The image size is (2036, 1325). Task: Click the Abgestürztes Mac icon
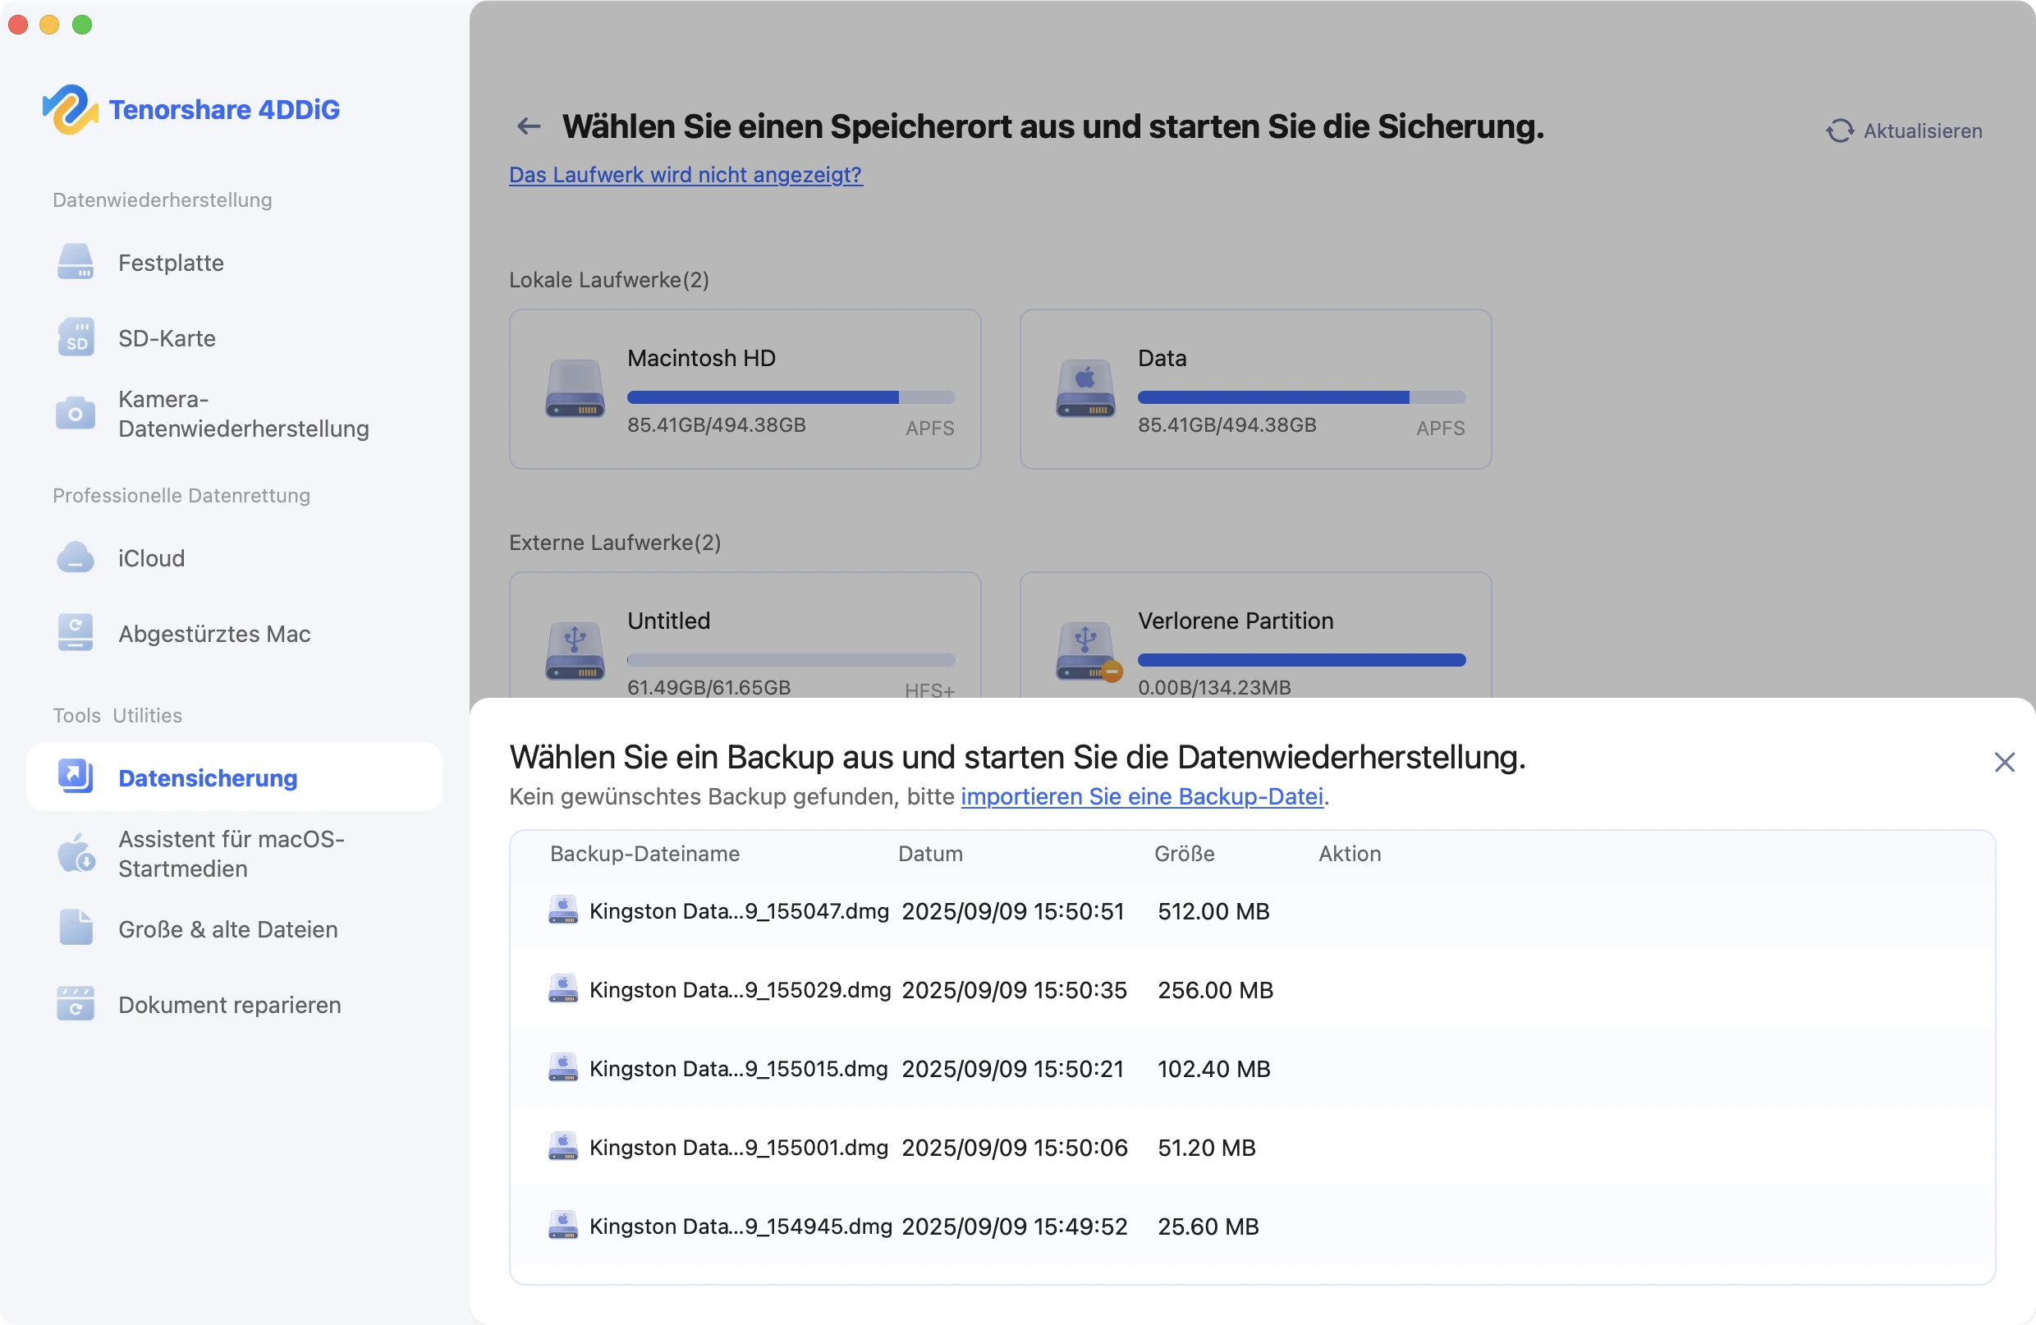(x=76, y=633)
